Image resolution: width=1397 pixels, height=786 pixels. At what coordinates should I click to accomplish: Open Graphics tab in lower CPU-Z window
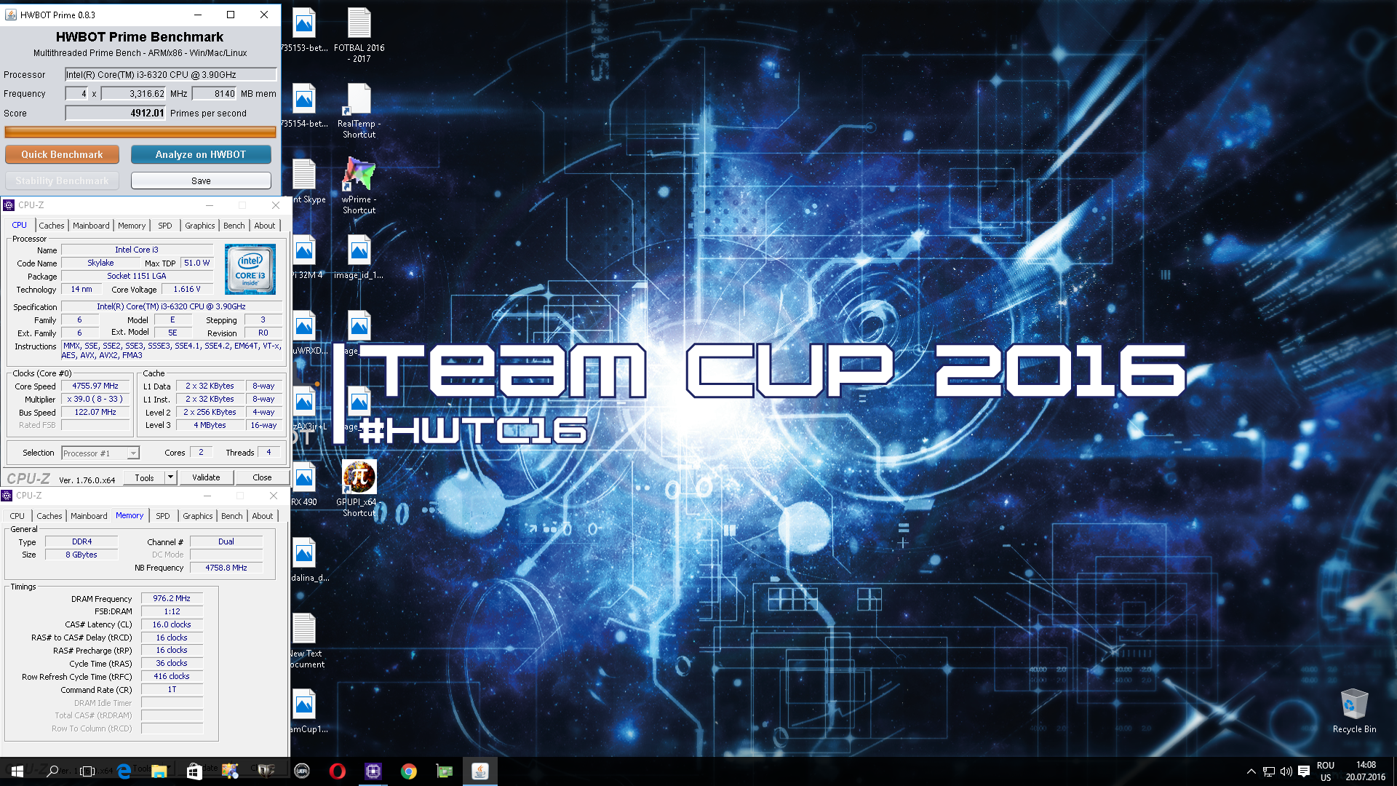[x=198, y=516]
